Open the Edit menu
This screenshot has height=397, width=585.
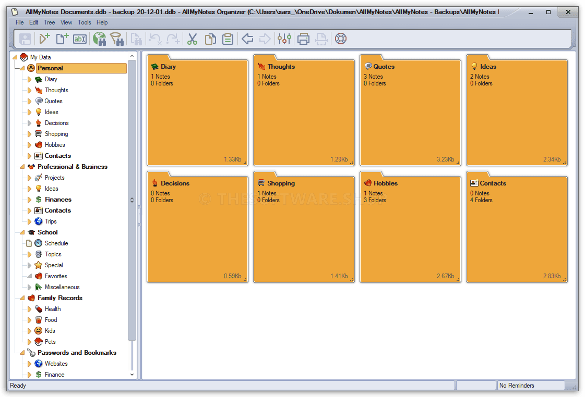34,22
